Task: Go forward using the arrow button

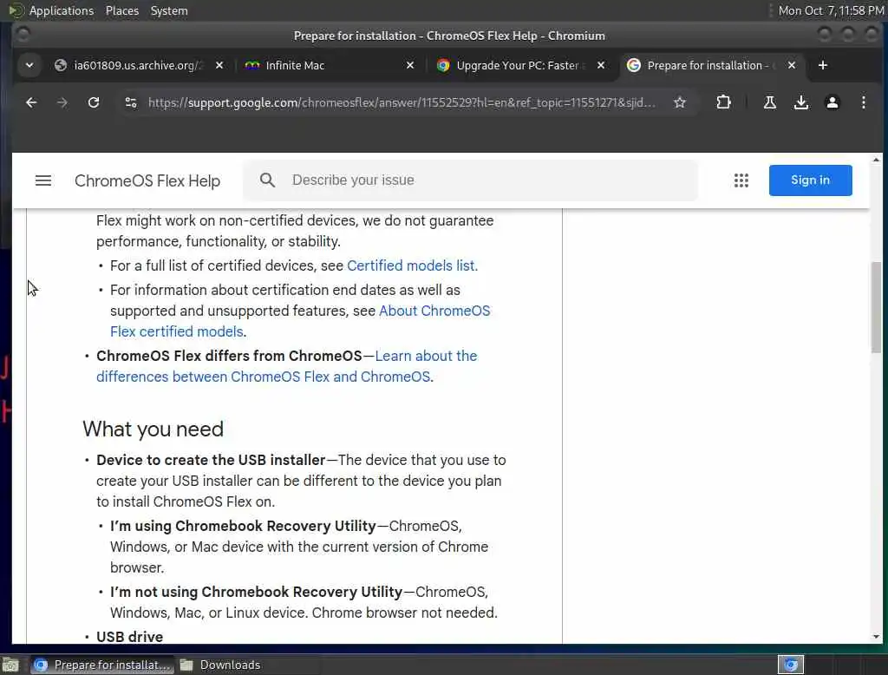Action: [x=62, y=102]
